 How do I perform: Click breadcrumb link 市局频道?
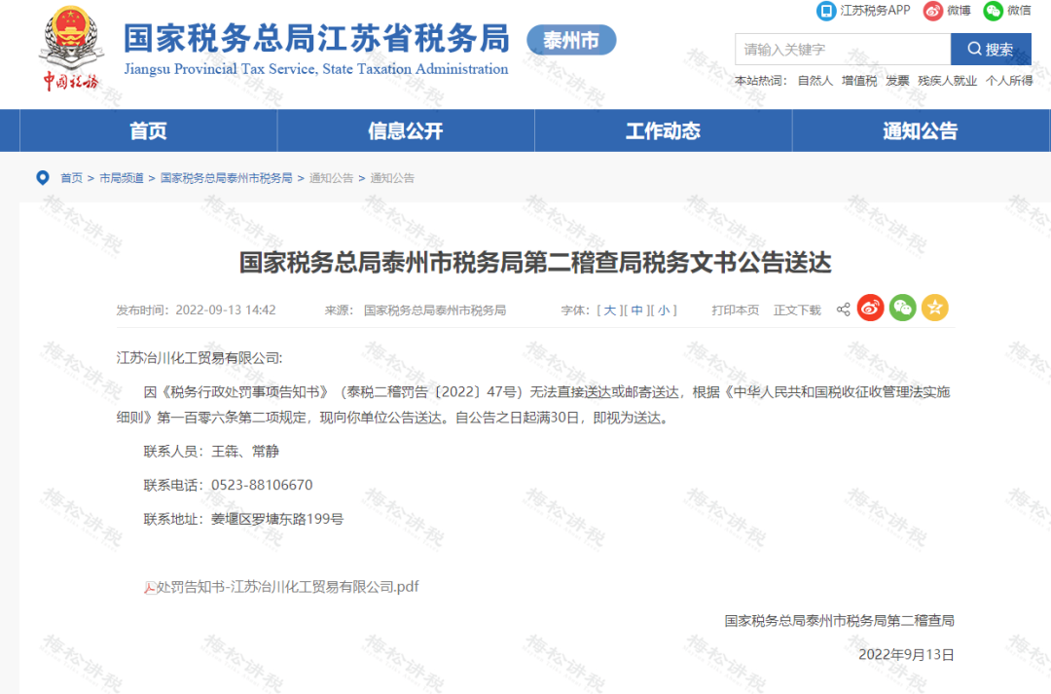122,178
